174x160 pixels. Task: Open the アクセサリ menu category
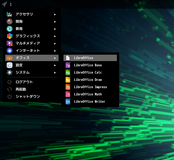pos(32,14)
